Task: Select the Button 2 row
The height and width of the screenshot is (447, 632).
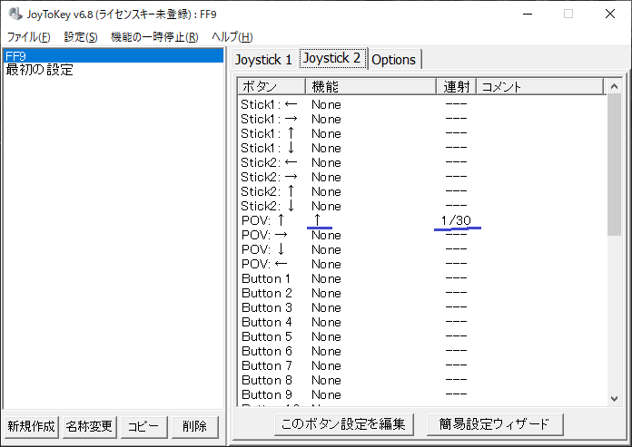Action: click(422, 293)
